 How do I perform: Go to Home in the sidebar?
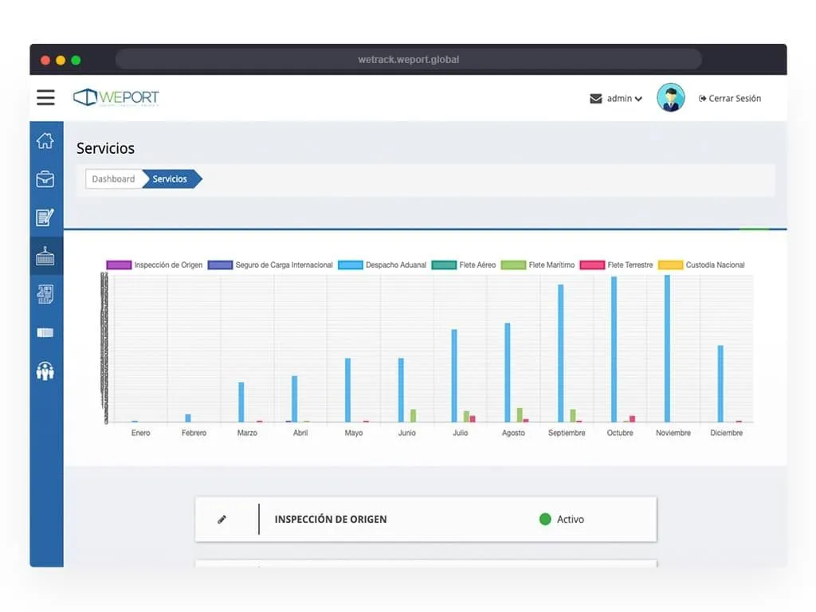45,141
